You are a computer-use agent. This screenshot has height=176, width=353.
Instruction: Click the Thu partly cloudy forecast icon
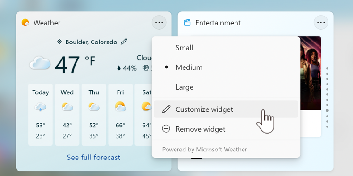coord(94,107)
